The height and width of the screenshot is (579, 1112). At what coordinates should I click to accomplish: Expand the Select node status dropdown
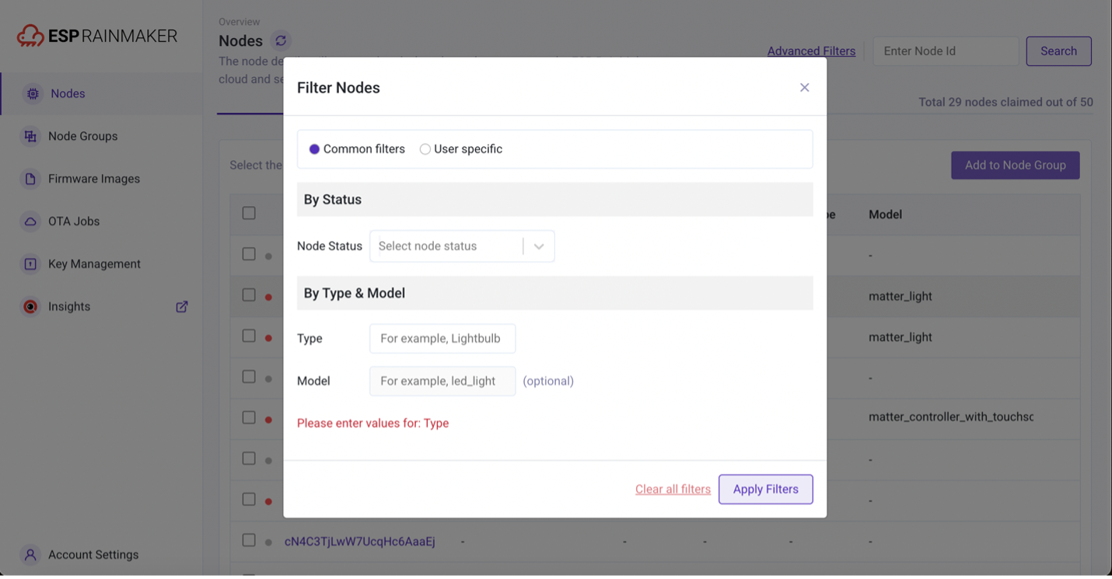446,246
